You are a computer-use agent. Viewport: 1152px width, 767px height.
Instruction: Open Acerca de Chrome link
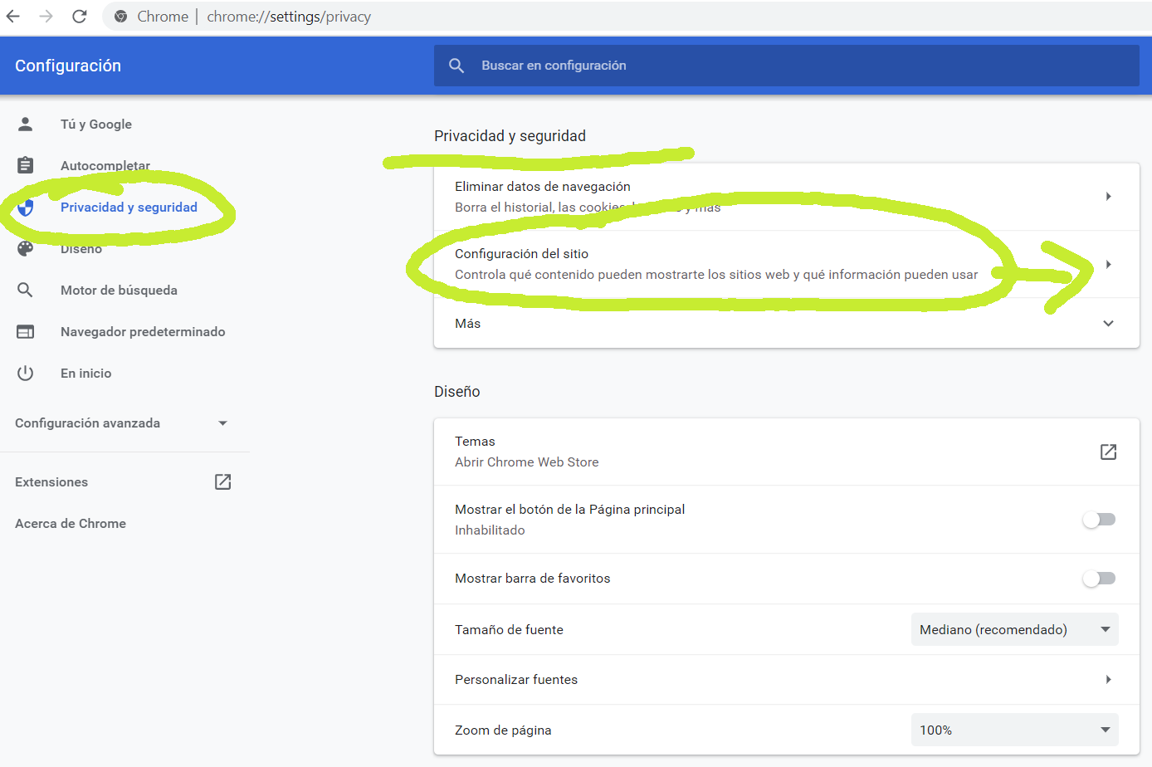71,524
